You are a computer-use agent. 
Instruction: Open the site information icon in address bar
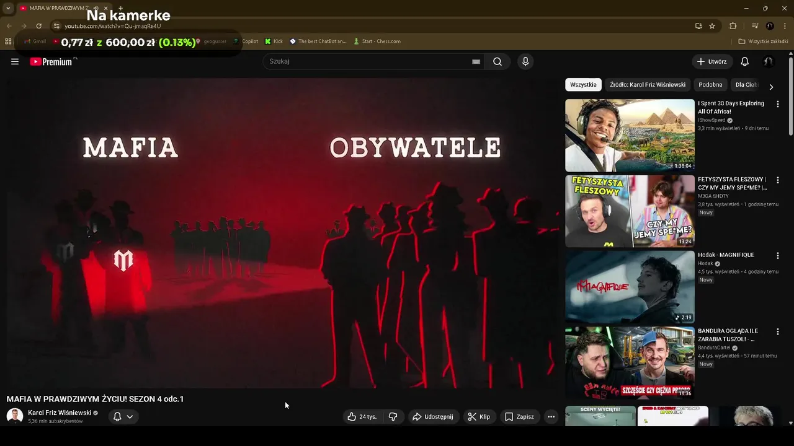click(x=56, y=26)
